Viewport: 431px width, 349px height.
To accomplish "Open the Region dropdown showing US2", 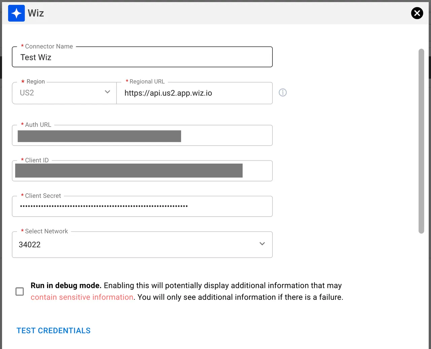I will click(64, 93).
